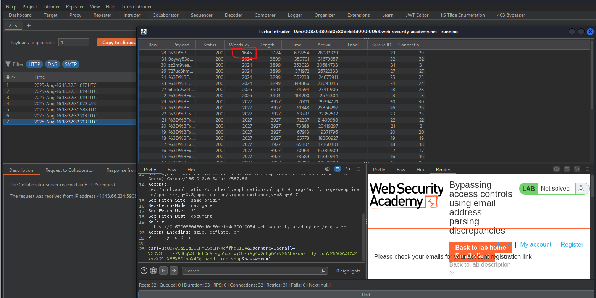Sort results by Queue ID column header

(382, 45)
